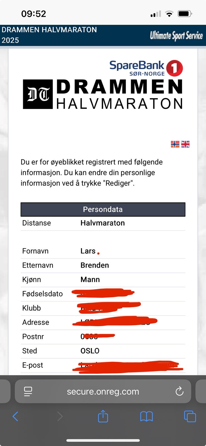
Task: Tap the Persondata section header
Action: point(103,209)
